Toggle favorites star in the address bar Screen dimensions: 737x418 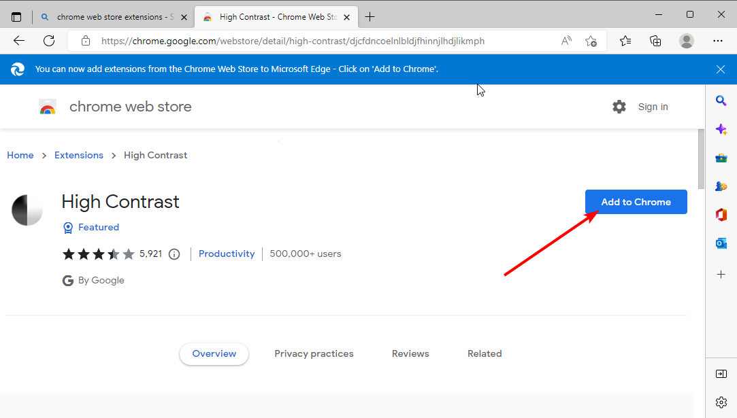(x=591, y=41)
